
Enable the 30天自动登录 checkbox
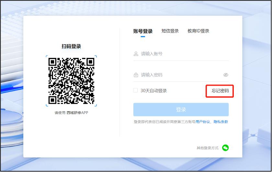click(x=136, y=91)
